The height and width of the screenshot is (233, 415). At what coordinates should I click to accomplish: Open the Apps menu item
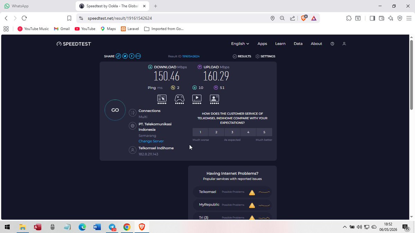click(262, 44)
